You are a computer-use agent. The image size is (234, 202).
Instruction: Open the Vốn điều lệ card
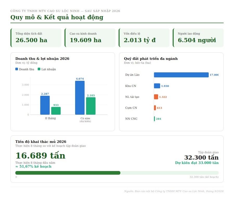click(x=144, y=38)
